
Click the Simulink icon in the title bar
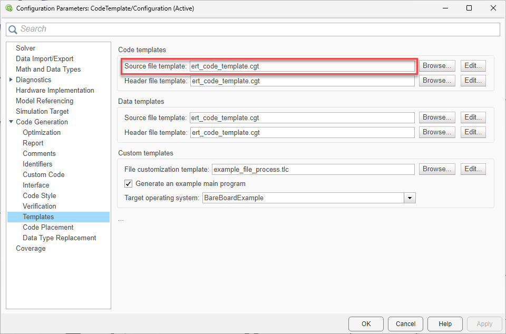tap(8, 8)
